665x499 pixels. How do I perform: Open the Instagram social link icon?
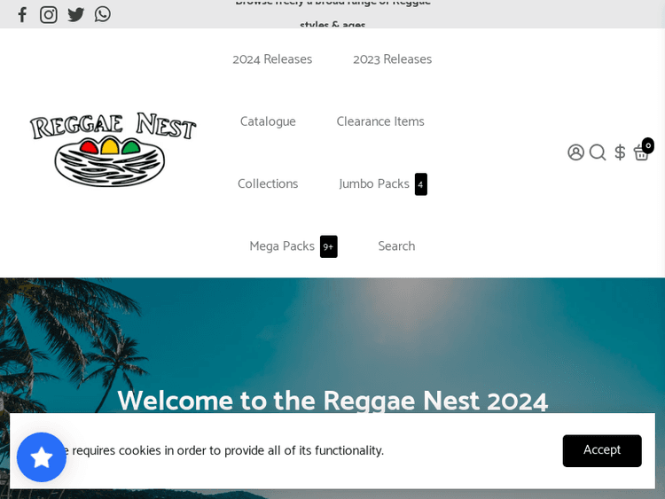[49, 14]
